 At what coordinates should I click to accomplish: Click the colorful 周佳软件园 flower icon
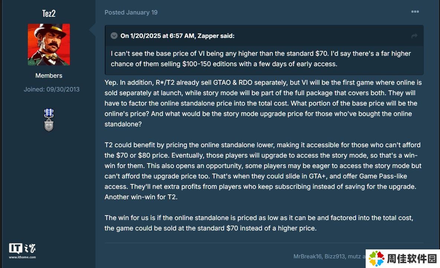tap(376, 258)
